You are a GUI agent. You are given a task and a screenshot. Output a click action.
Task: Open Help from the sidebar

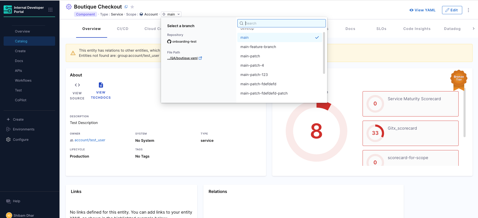click(16, 201)
